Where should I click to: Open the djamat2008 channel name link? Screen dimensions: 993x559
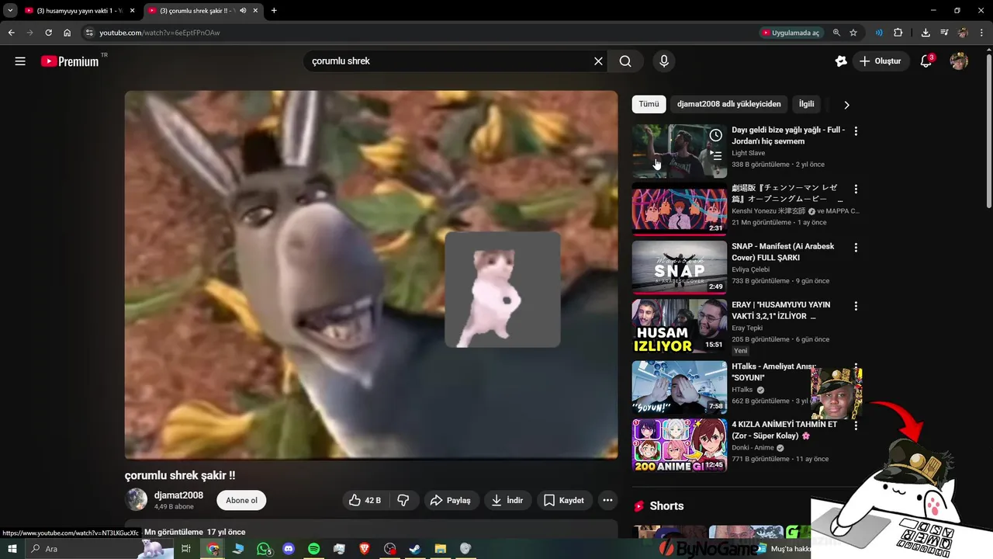178,495
